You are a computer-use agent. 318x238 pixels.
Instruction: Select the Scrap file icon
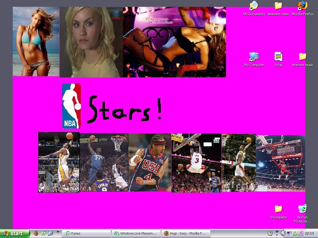tap(278, 59)
